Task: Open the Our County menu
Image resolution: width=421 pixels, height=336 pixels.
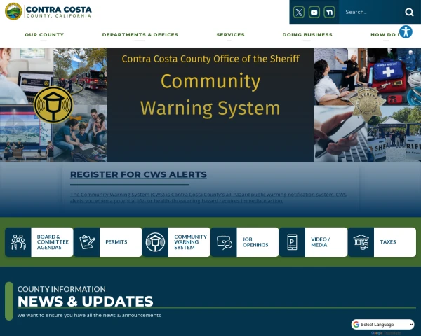Action: click(44, 34)
